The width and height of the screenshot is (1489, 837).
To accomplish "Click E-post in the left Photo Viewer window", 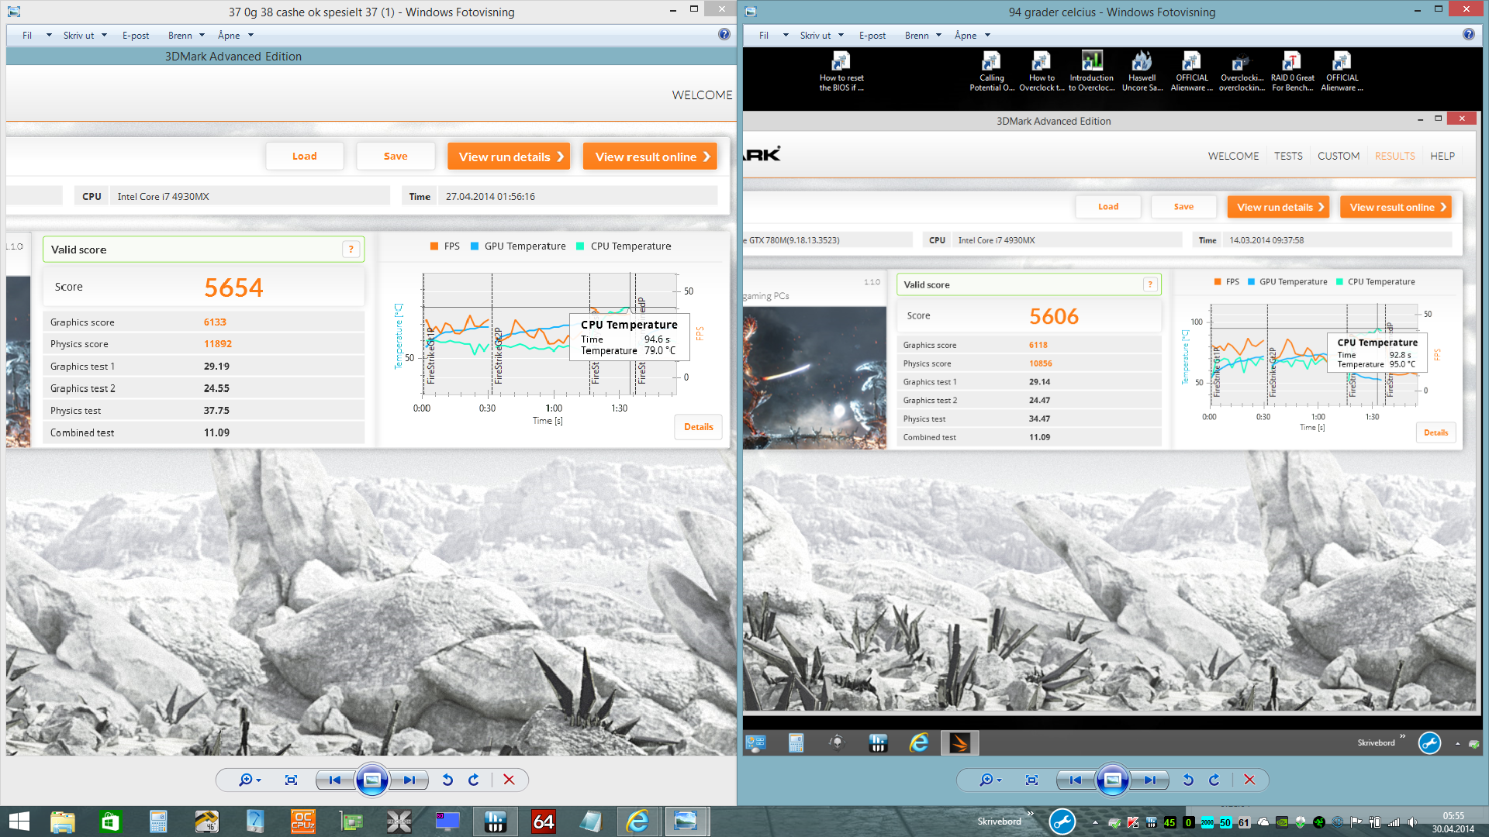I will pos(136,36).
